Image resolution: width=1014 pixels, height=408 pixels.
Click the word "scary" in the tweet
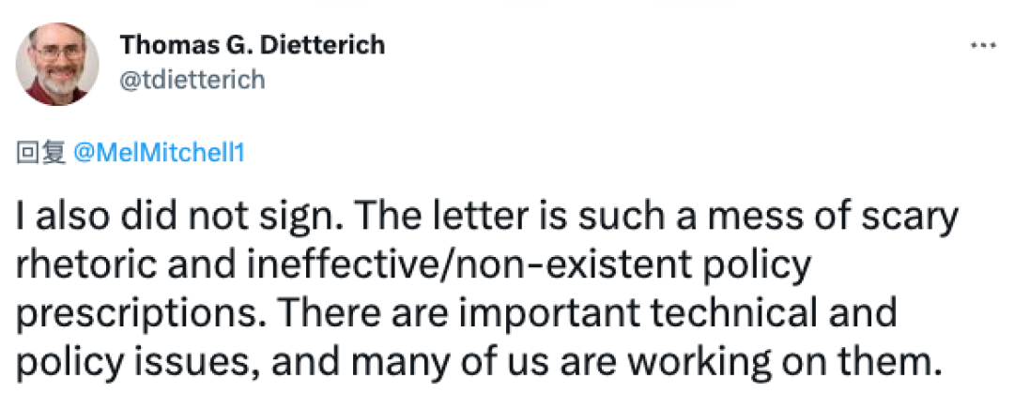(908, 219)
